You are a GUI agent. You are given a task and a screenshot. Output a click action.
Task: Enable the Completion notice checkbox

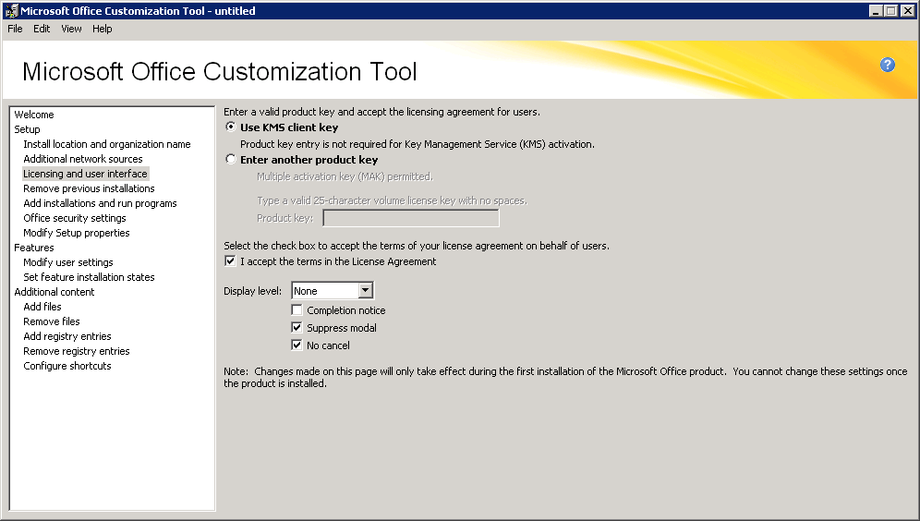point(297,309)
